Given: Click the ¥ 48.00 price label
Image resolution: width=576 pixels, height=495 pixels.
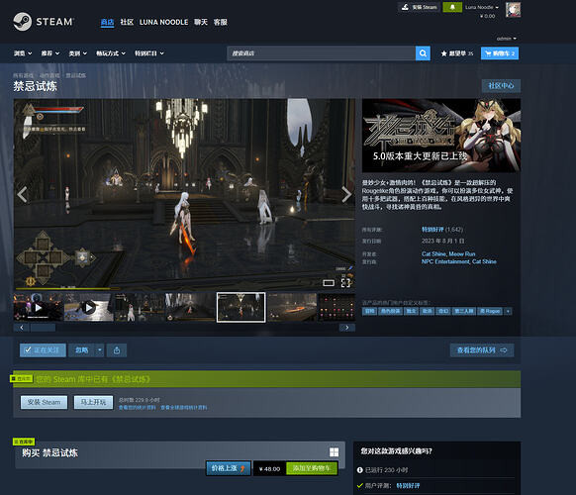Looking at the screenshot, I should click(x=269, y=469).
